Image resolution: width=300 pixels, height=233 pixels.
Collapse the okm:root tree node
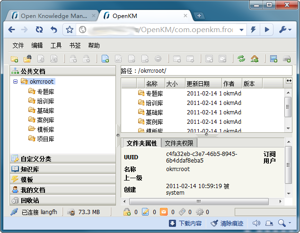click(15, 82)
